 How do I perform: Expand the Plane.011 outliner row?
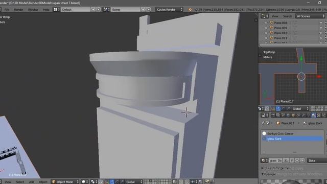[266, 38]
